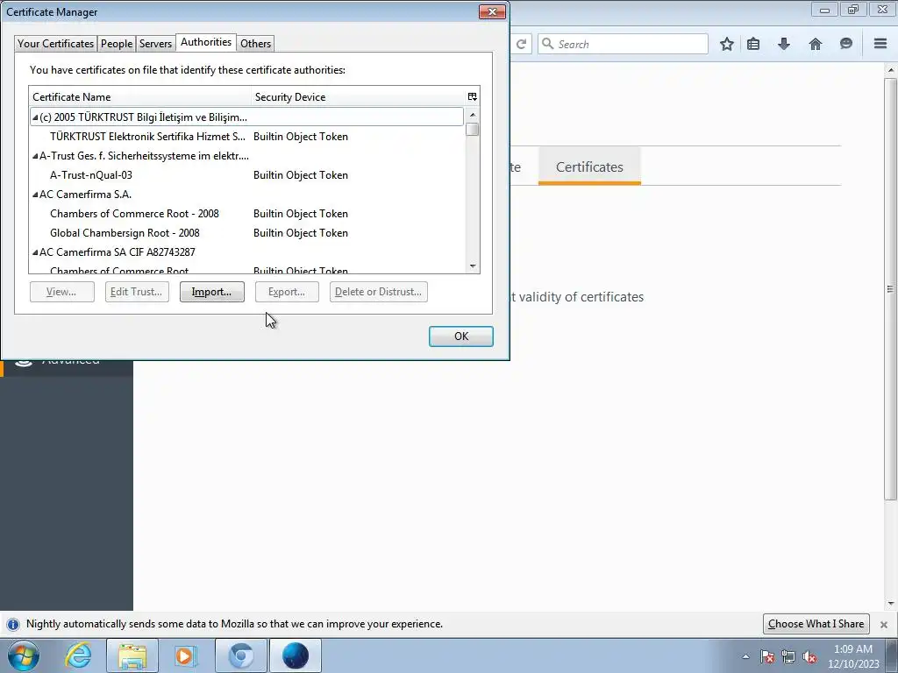The width and height of the screenshot is (898, 673).
Task: Open the Firefox hamburger menu
Action: 880,44
